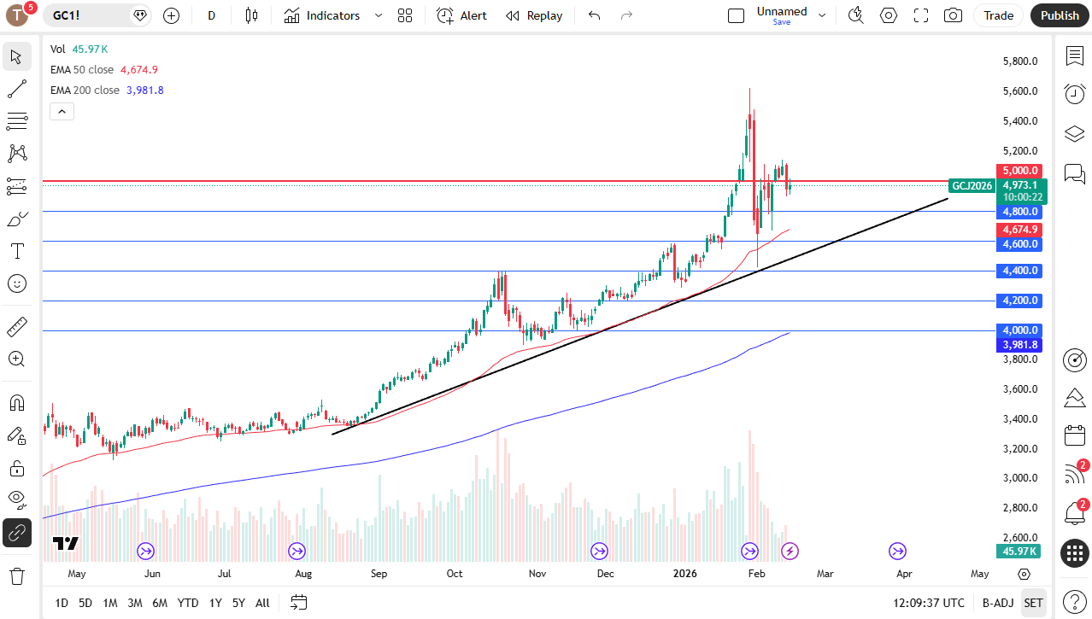Expand indicator favorites dropdown arrow
This screenshot has height=619, width=1092.
379,15
